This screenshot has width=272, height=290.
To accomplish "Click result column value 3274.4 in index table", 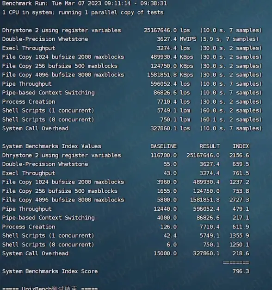I will [210, 173].
